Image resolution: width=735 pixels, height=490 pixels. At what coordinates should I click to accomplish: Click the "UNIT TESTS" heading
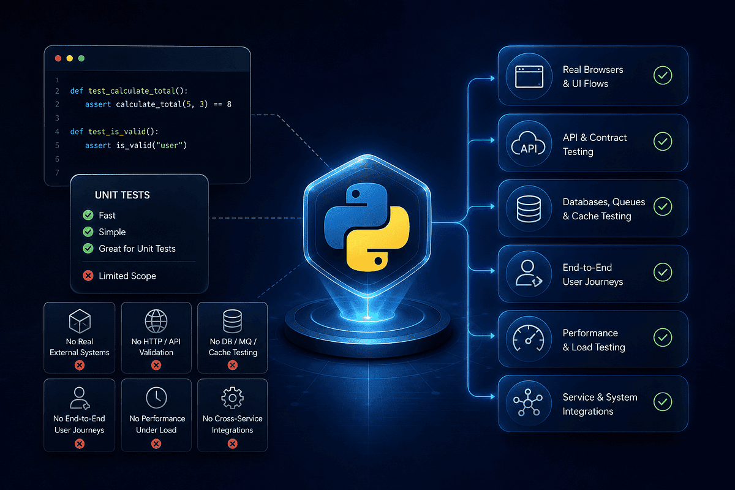click(123, 195)
